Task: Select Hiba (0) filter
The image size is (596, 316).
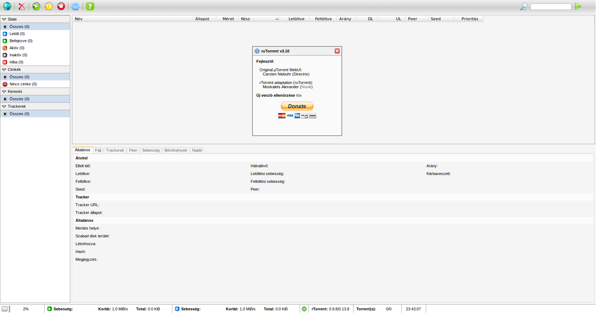Action: (x=35, y=62)
